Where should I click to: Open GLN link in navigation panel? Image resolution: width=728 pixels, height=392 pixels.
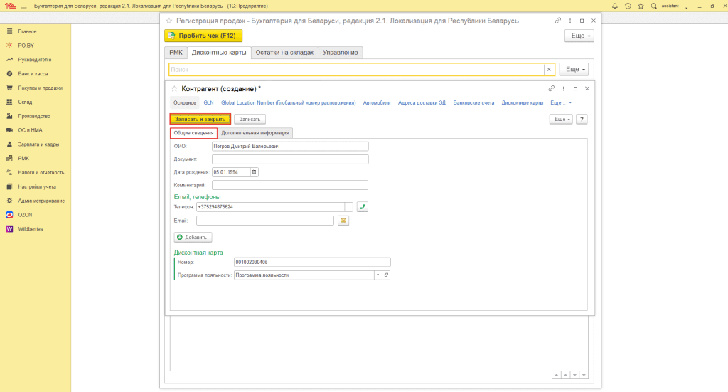[208, 102]
